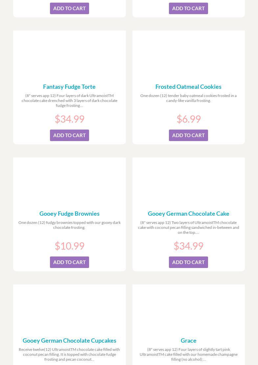This screenshot has width=258, height=365.
Task: Click the $10.99 brownies price
Action: [69, 246]
